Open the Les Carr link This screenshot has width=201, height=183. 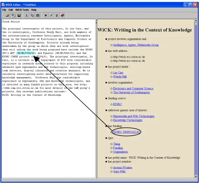point(118,73)
